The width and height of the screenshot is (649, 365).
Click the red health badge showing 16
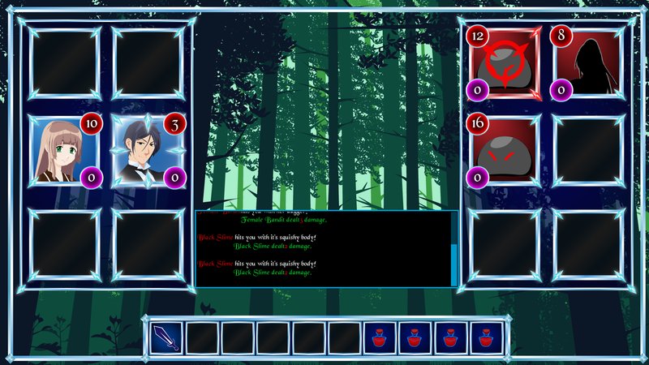point(478,123)
